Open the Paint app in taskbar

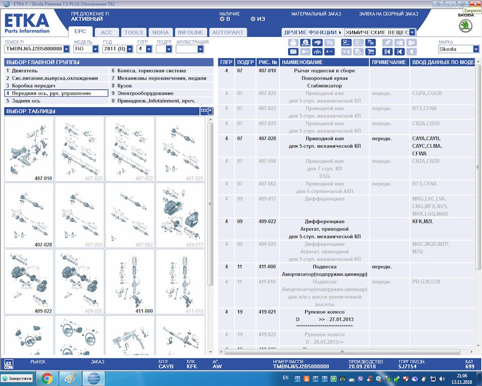point(70,378)
